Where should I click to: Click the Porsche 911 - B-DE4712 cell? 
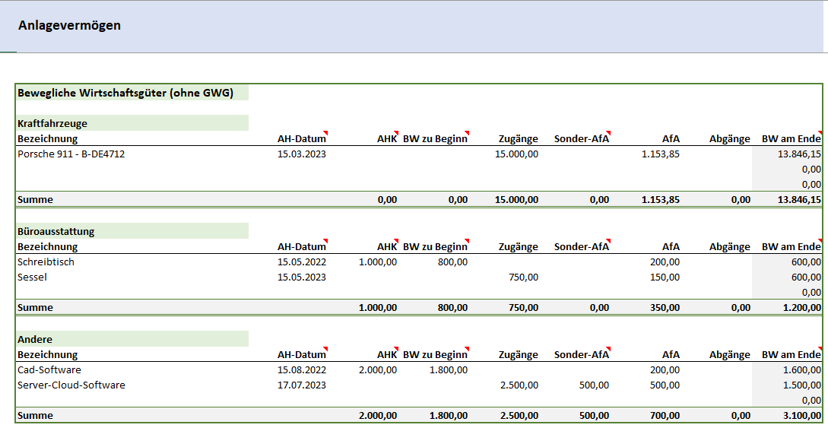click(x=71, y=154)
